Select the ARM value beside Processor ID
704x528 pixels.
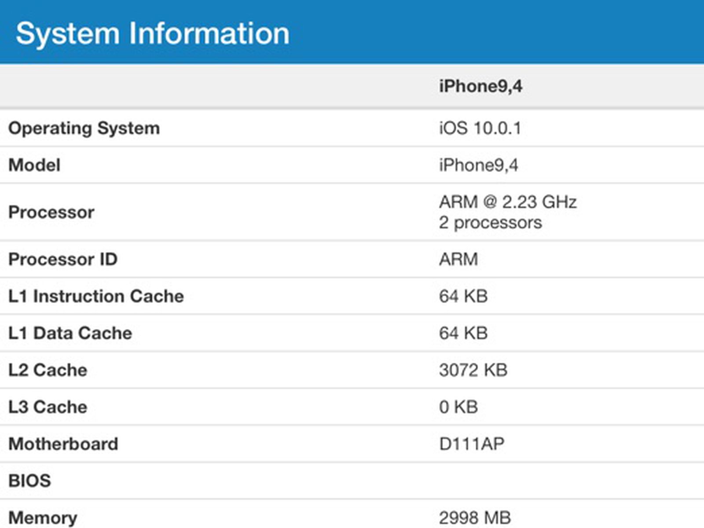(458, 260)
